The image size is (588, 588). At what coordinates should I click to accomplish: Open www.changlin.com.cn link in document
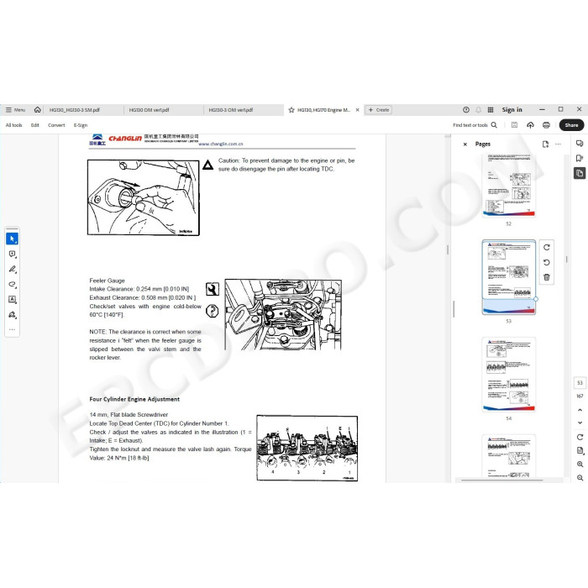tap(220, 144)
